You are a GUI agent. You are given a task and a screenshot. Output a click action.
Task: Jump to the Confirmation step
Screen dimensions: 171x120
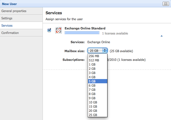(x=21, y=33)
